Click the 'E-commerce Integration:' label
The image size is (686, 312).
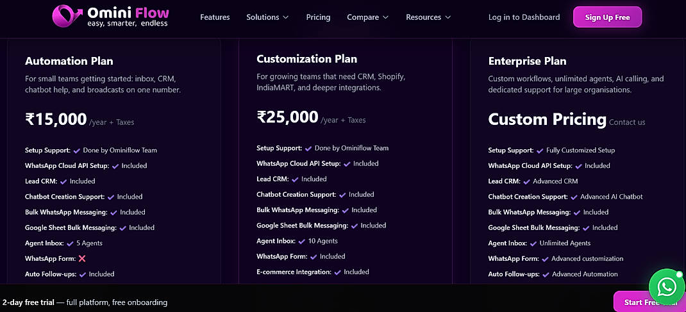[294, 272]
